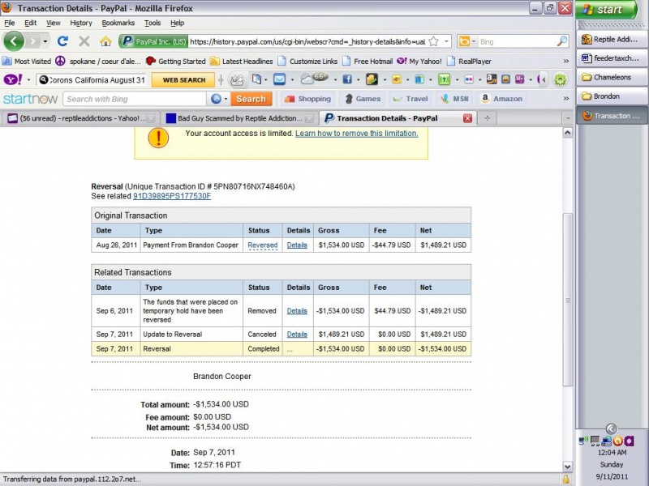
Task: Expand the Yahoo! logo dropdown arrow
Action: [28, 79]
